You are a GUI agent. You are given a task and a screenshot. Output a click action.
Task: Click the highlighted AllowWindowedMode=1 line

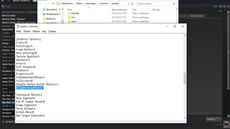(30, 88)
